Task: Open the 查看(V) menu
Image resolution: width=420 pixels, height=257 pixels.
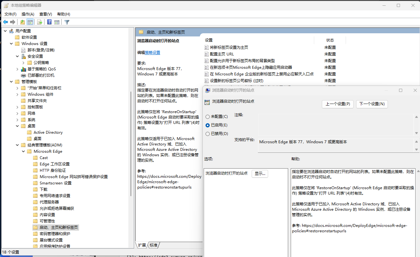Action: point(46,14)
